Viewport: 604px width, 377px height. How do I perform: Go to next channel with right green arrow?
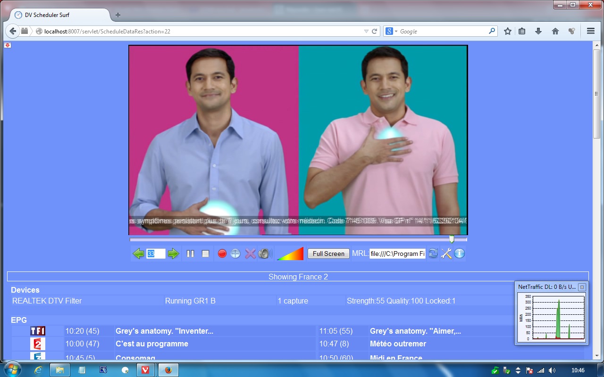[174, 254]
